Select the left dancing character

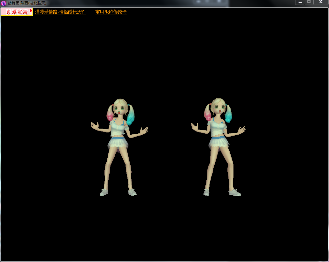119,147
